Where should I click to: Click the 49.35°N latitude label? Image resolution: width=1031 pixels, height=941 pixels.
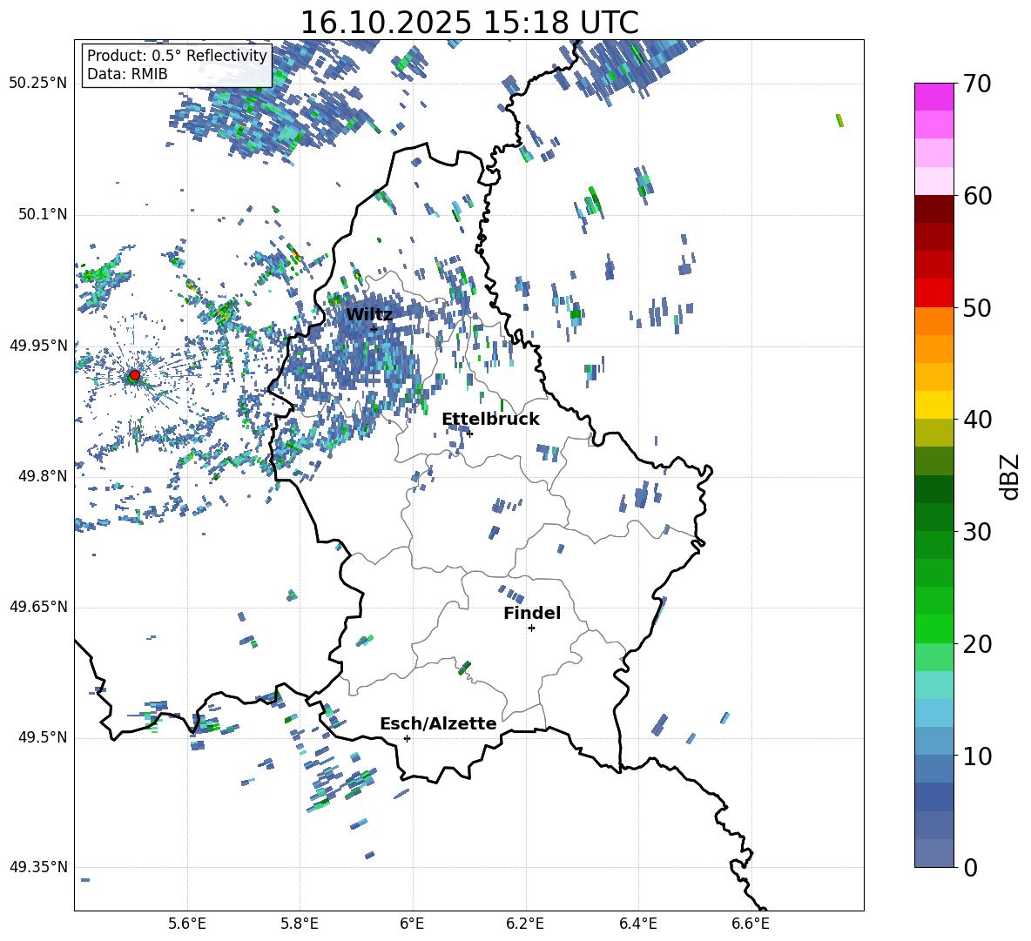[38, 867]
